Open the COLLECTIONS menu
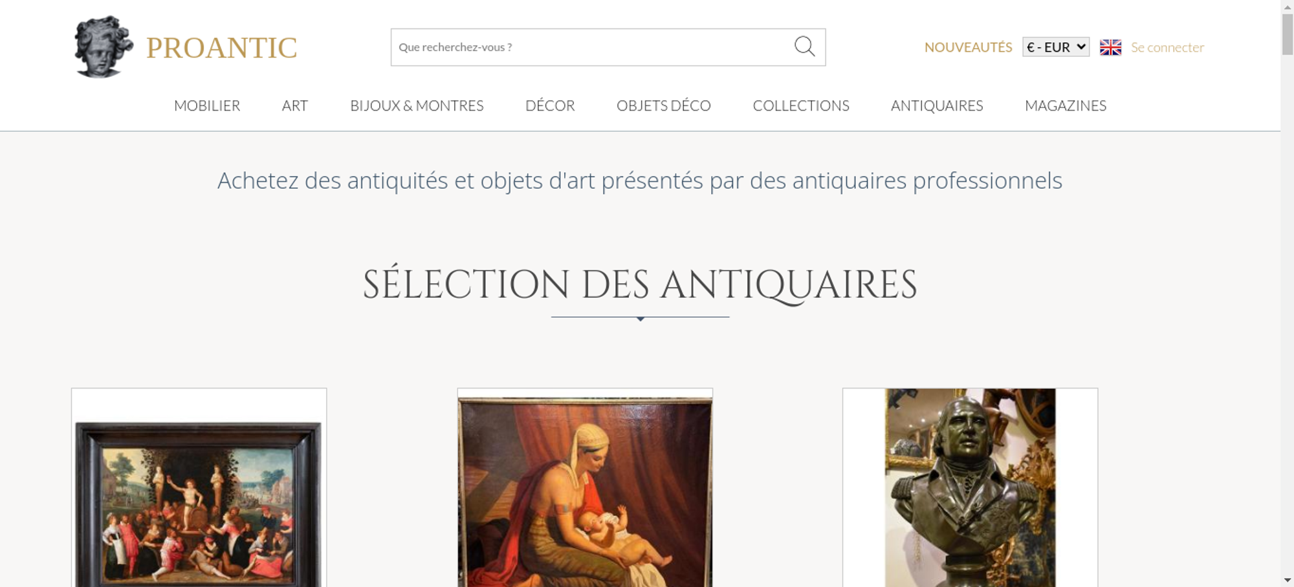Screen dimensions: 1294x587 click(801, 105)
